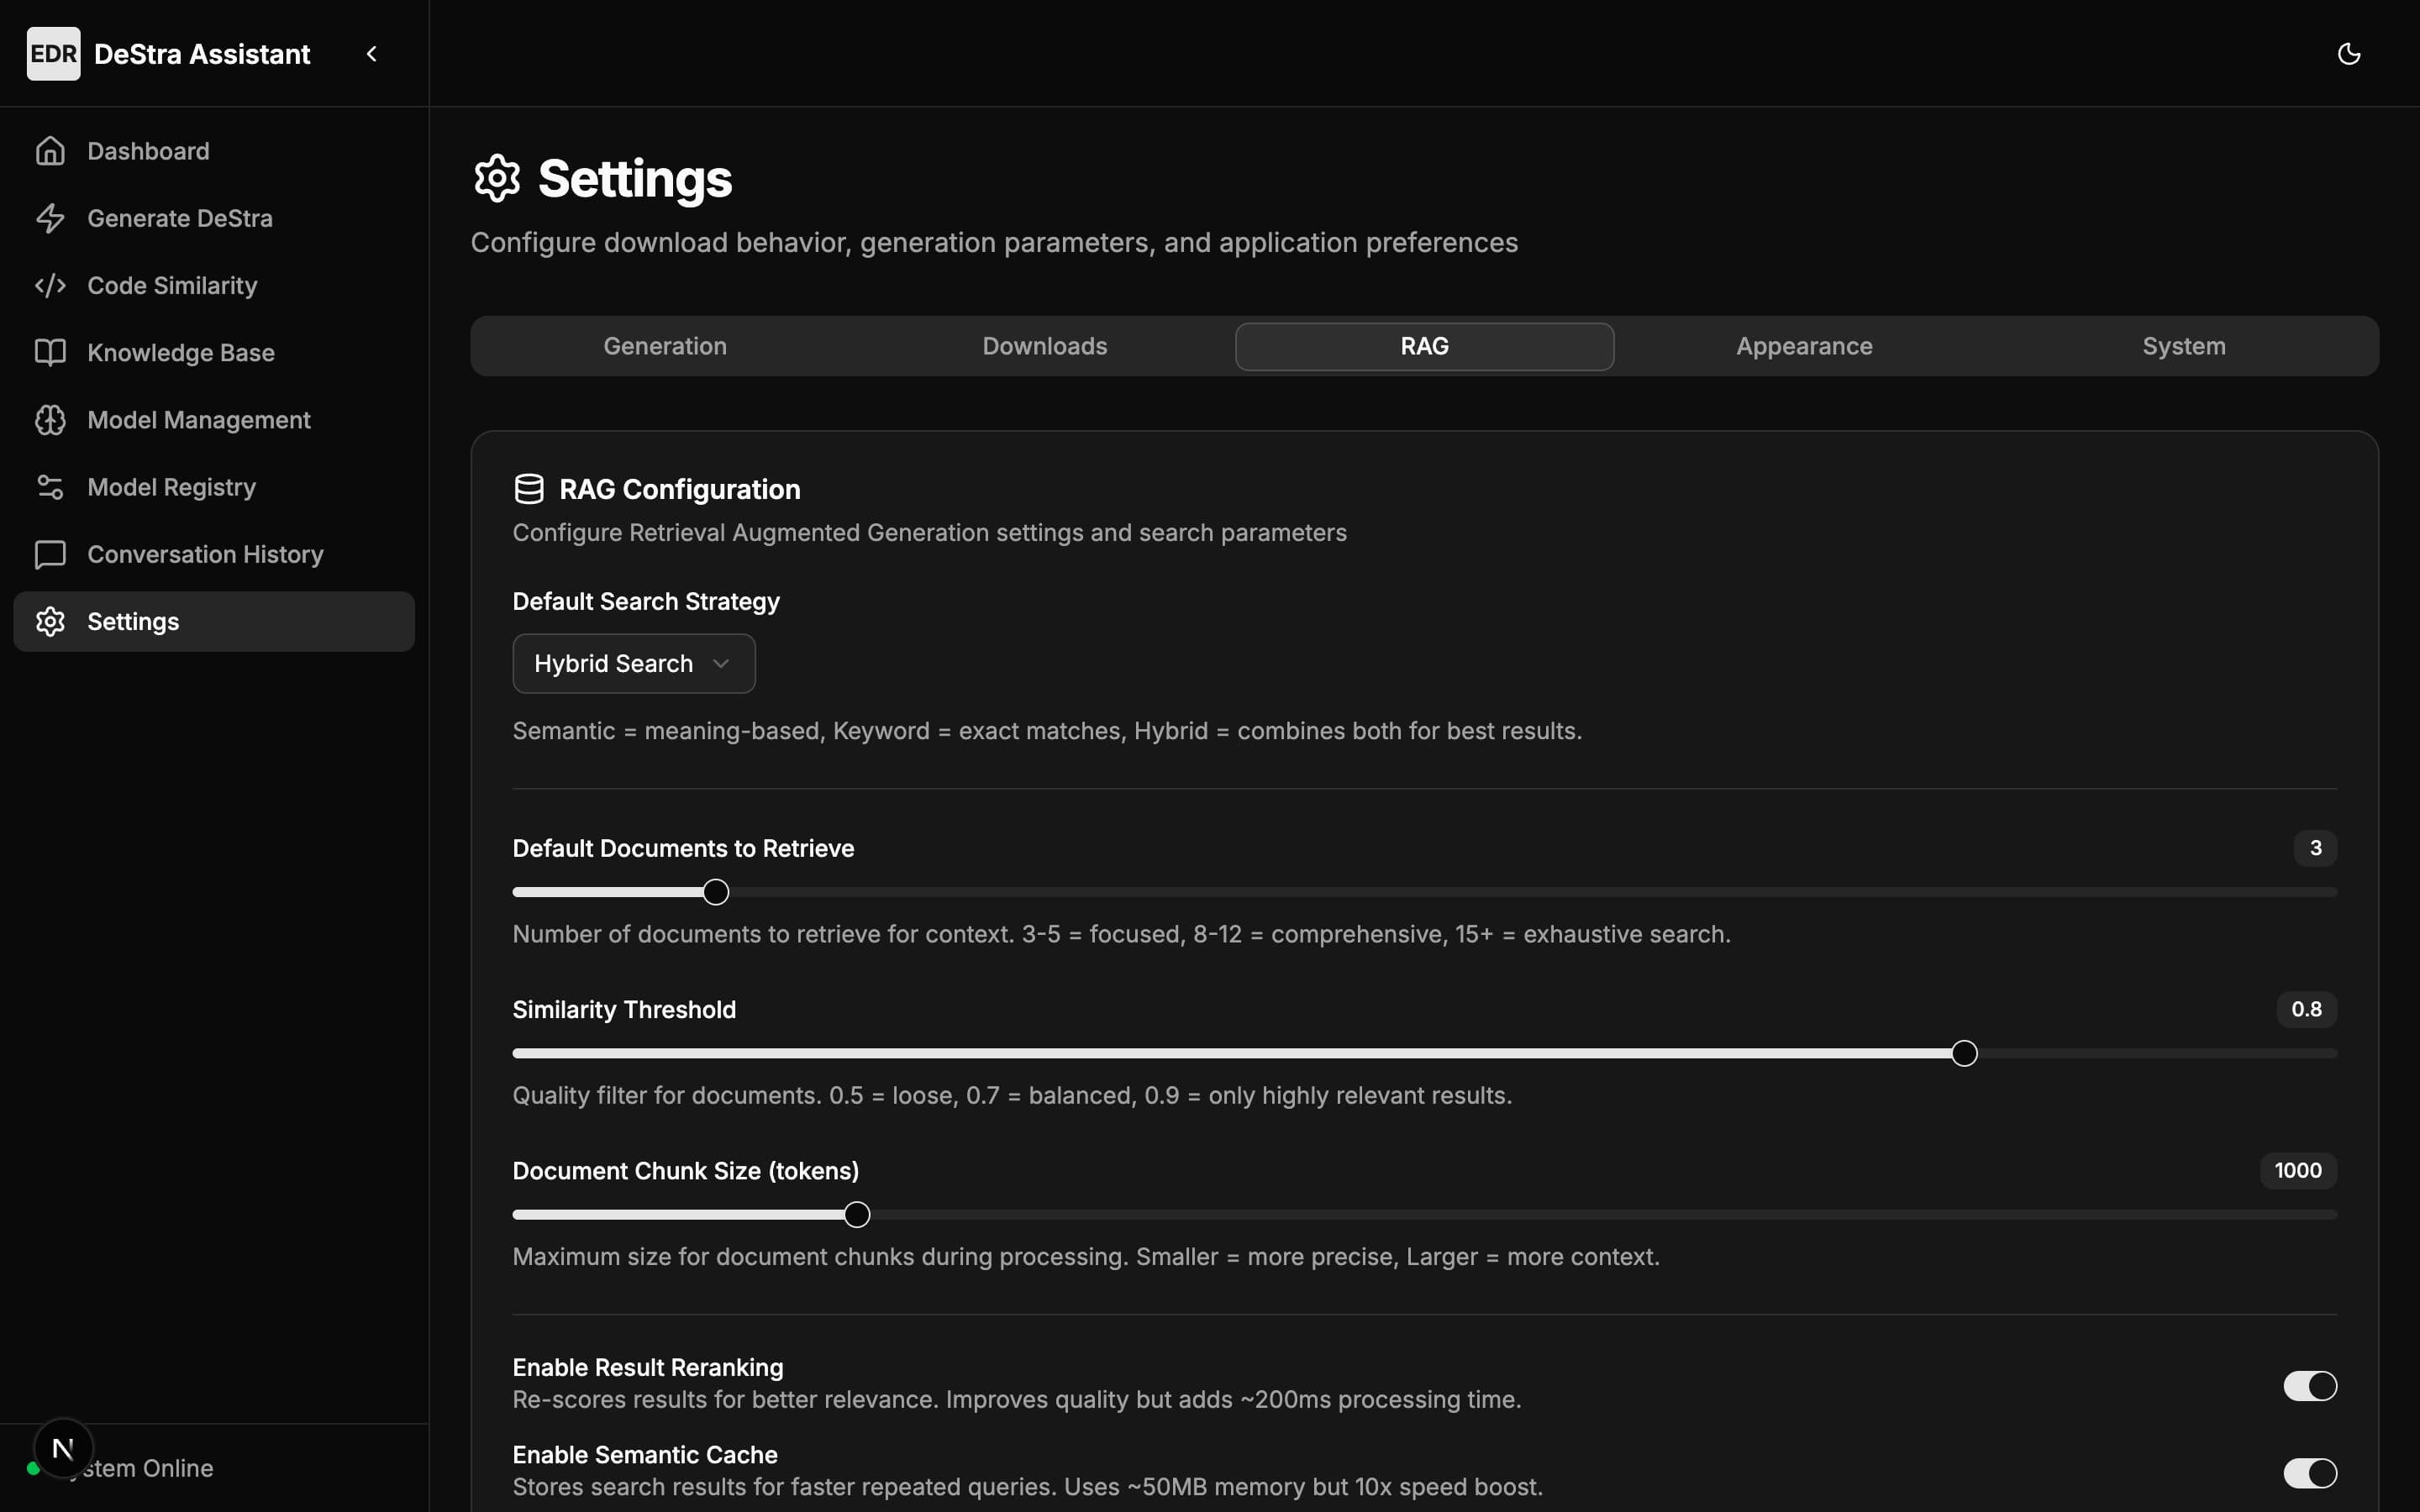
Task: Go to Dashboard page
Action: point(214,151)
